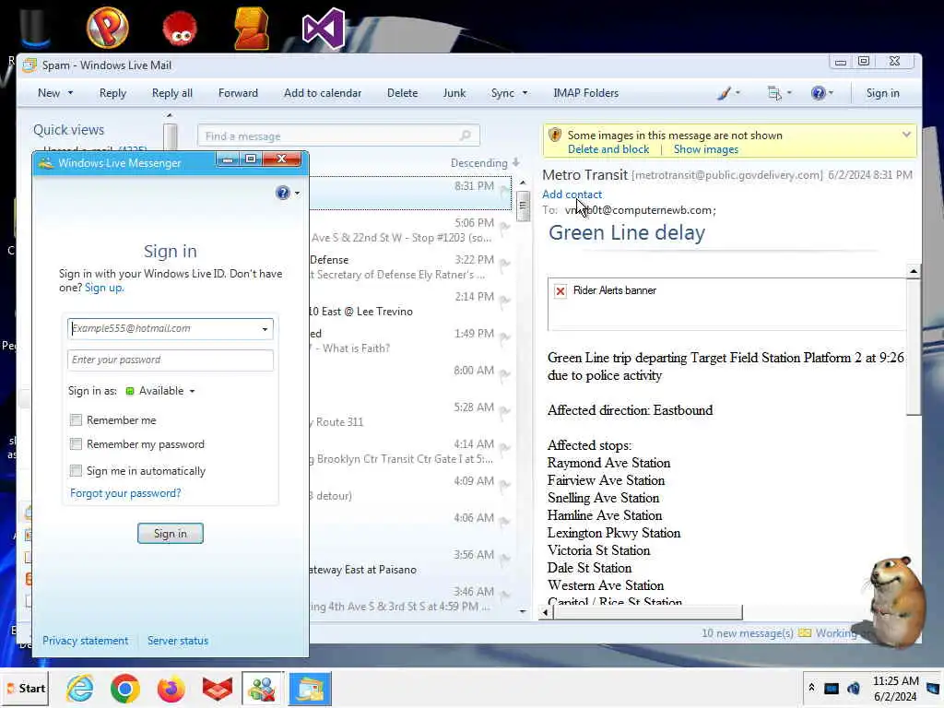Expand the Sync dropdown arrow
The height and width of the screenshot is (708, 944).
click(x=525, y=93)
